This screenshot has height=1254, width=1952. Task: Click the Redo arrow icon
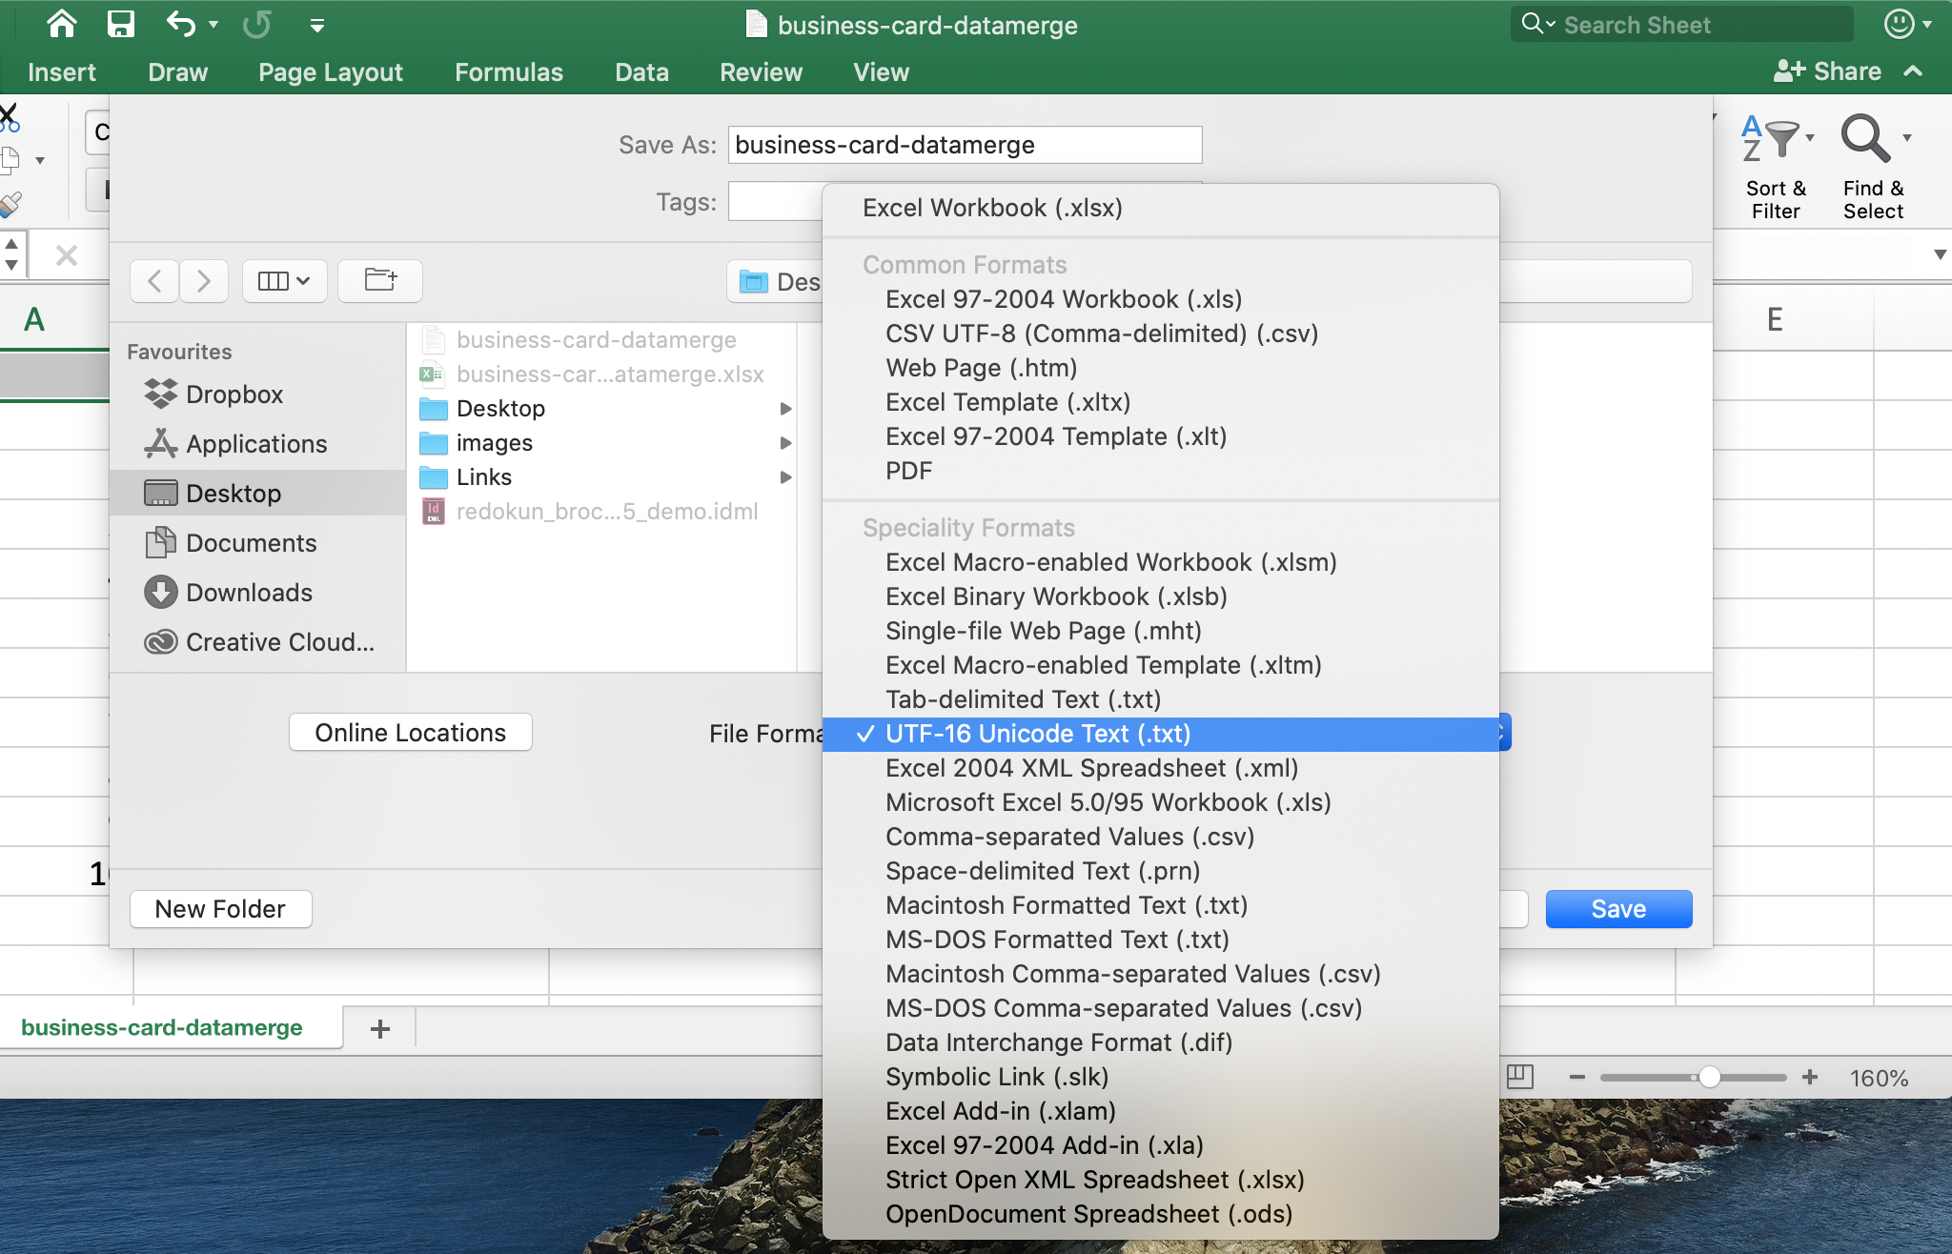point(255,24)
